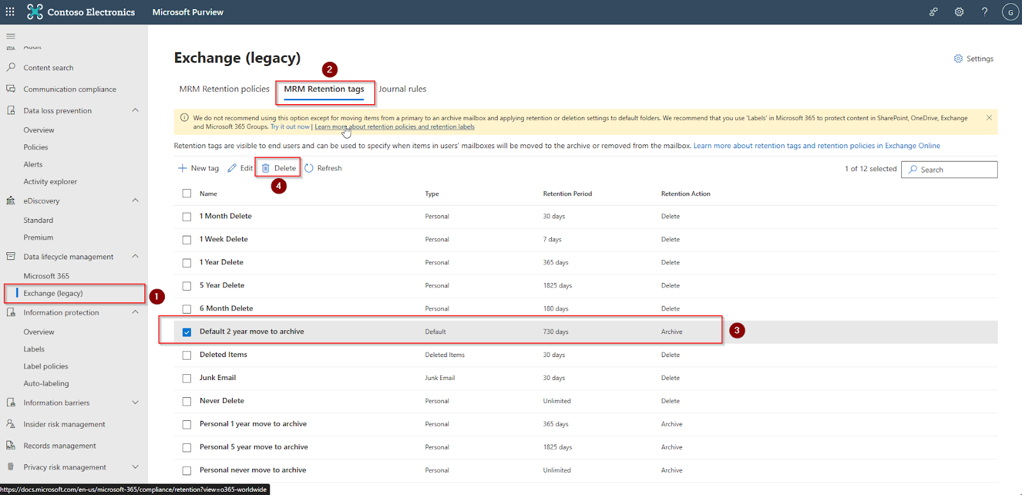Screen dimensions: 1022x495
Task: Click the New tag plus button
Action: 198,168
